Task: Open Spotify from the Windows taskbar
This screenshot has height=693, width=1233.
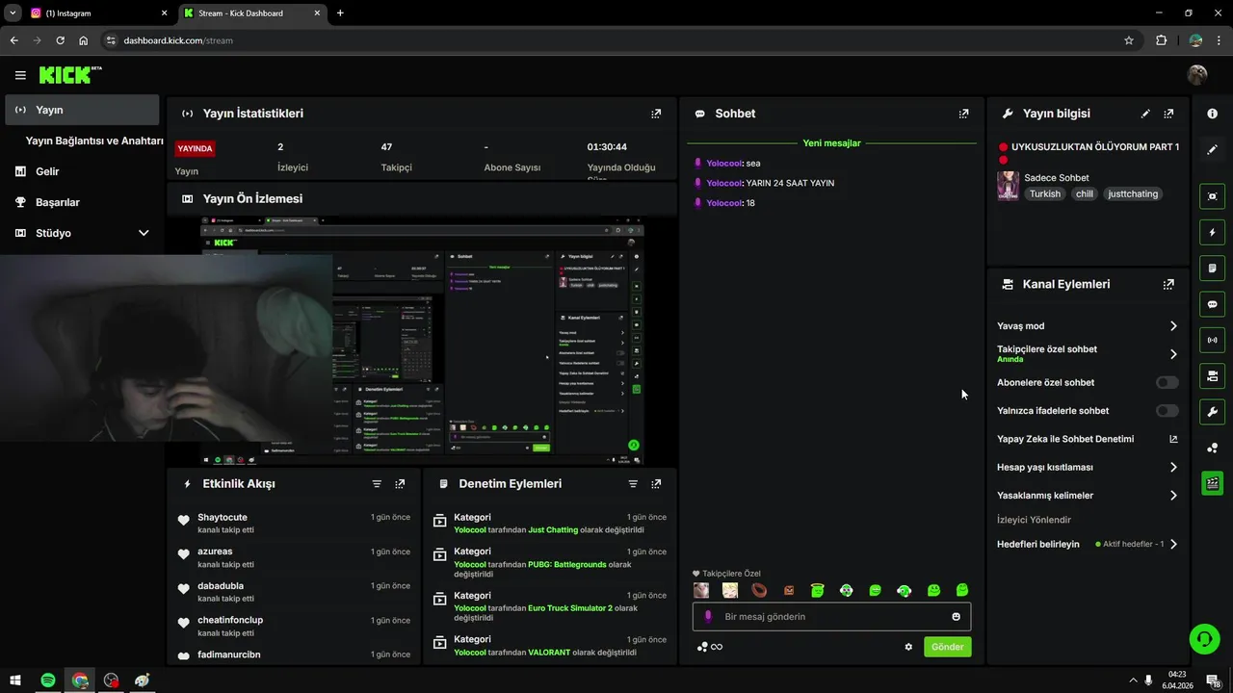Action: point(47,680)
